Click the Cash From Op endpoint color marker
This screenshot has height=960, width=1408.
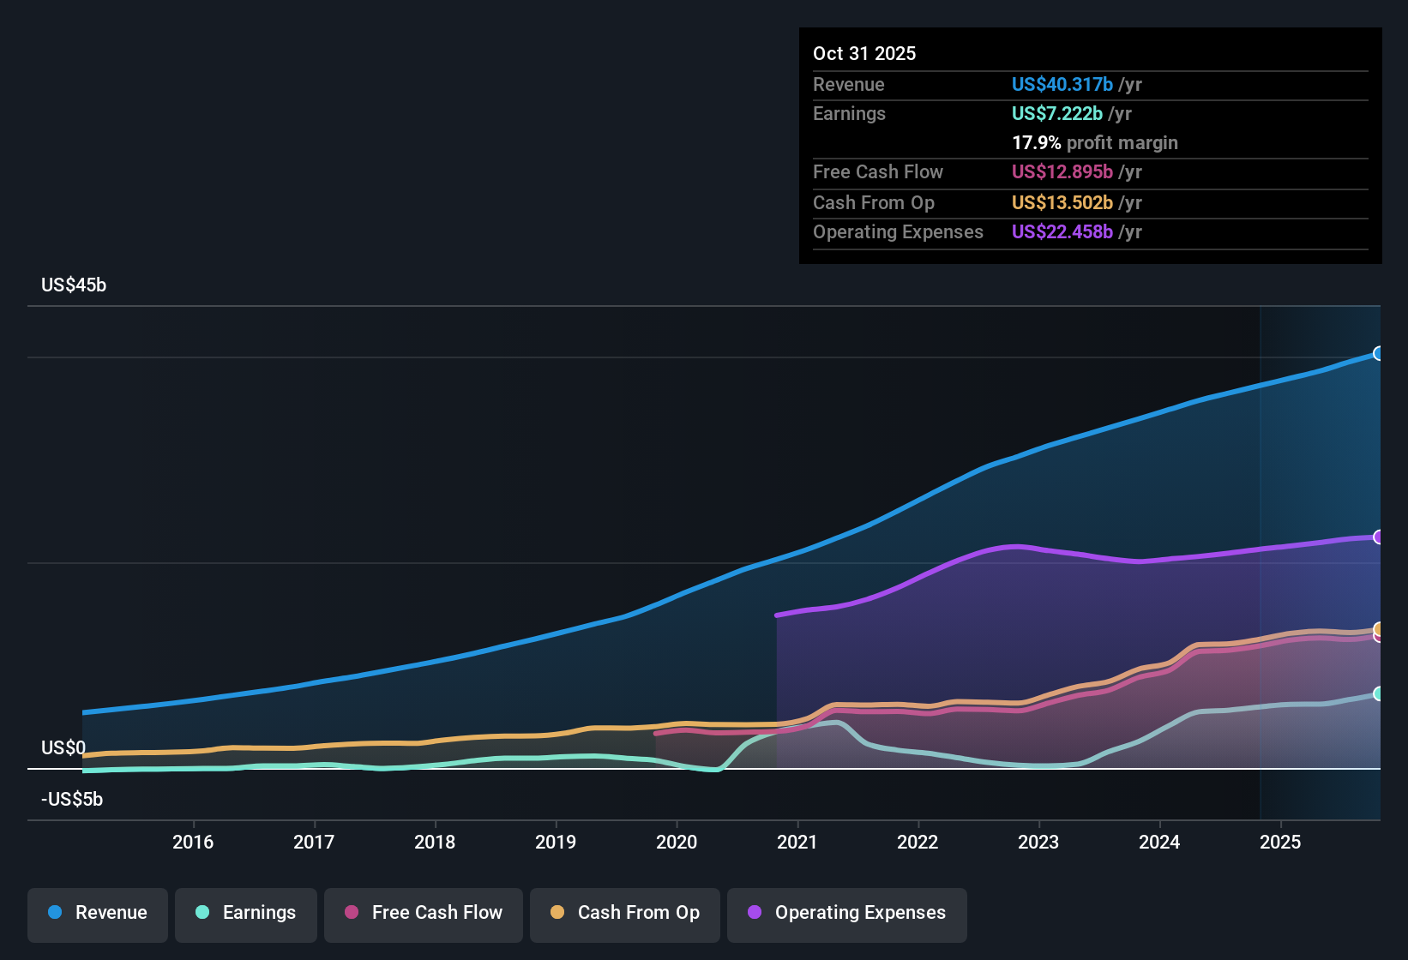point(1379,630)
